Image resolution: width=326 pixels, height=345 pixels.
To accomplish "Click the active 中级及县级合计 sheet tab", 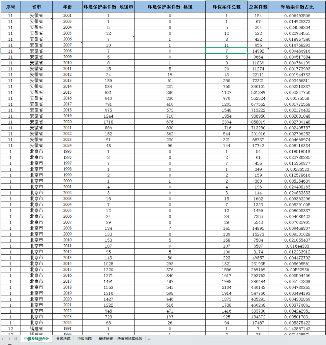I will (36, 339).
